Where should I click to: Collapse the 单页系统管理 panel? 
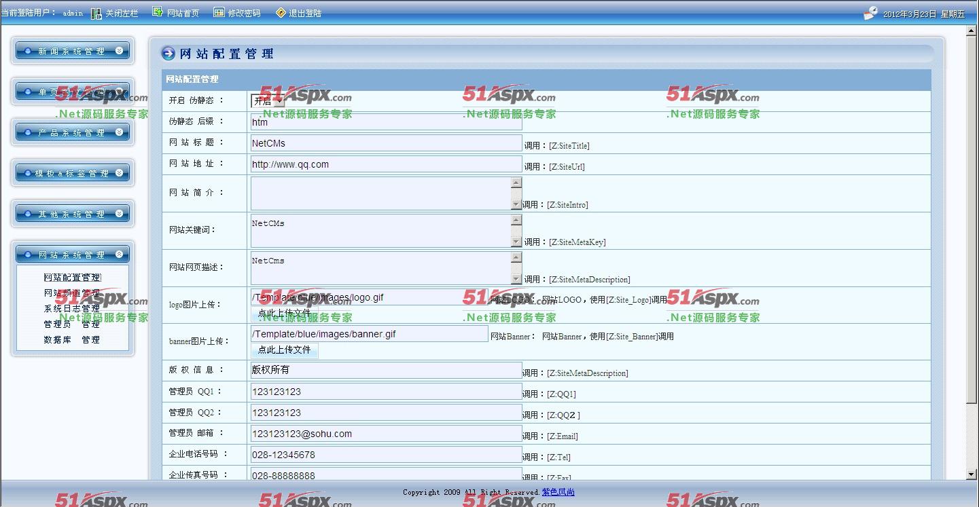pyautogui.click(x=118, y=92)
